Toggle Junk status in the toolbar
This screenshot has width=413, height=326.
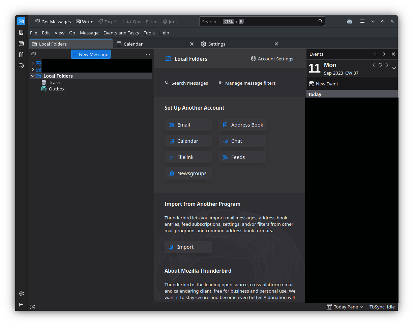tap(170, 21)
